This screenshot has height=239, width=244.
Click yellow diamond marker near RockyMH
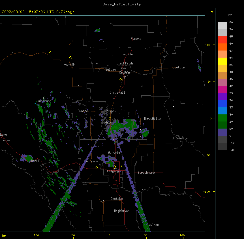coord(70,58)
